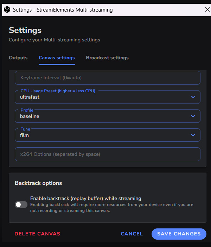Open the dropdown showing 'baseline' value
The height and width of the screenshot is (247, 211).
click(x=102, y=116)
